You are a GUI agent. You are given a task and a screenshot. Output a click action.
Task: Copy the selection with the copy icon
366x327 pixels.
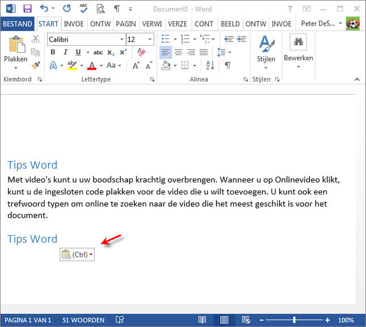(35, 52)
